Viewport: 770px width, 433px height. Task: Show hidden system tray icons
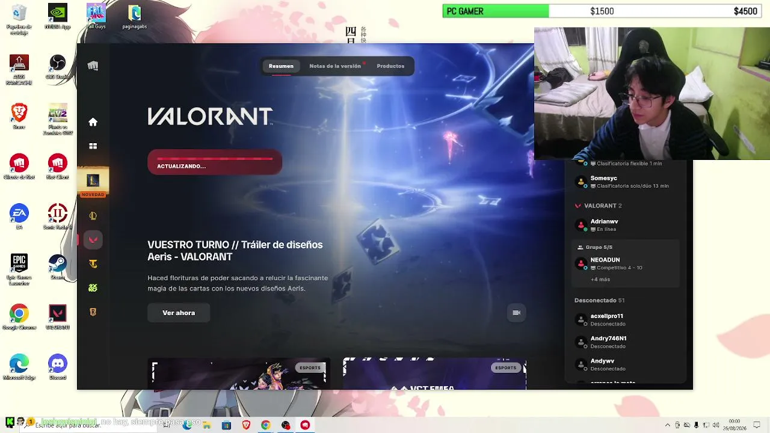pyautogui.click(x=667, y=425)
